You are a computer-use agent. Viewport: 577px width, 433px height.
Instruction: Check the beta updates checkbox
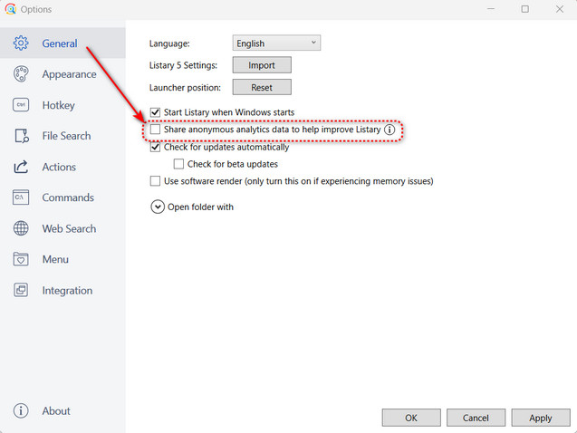pyautogui.click(x=178, y=164)
